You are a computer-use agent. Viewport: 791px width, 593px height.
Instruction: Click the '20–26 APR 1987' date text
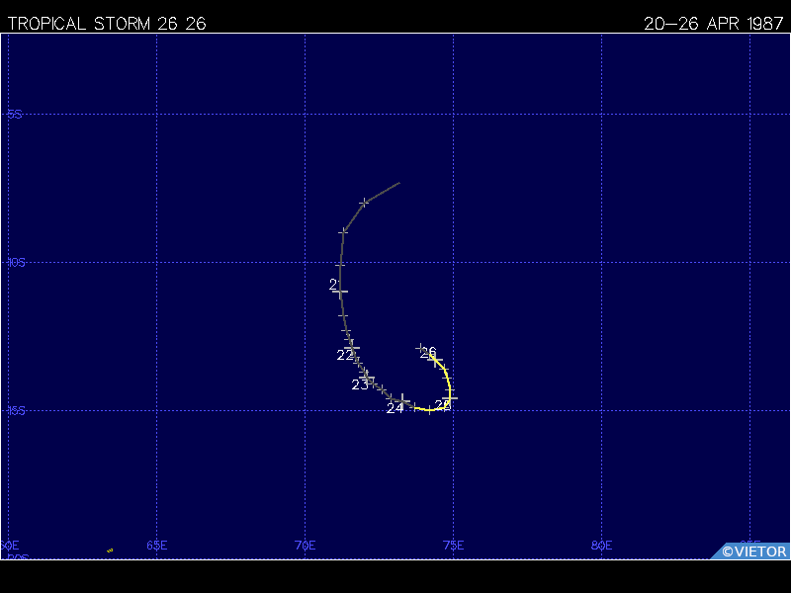click(x=713, y=24)
